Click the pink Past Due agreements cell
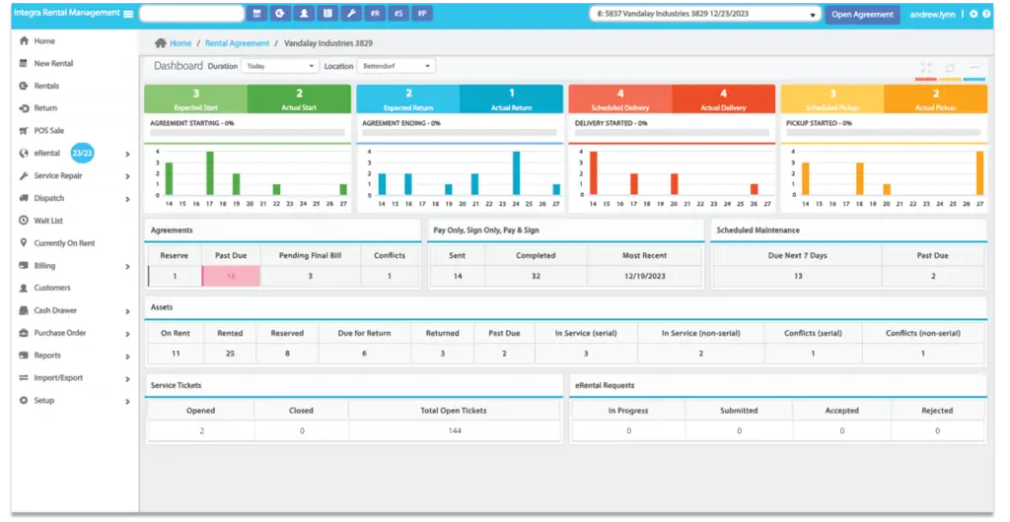1010x522 pixels. [231, 277]
